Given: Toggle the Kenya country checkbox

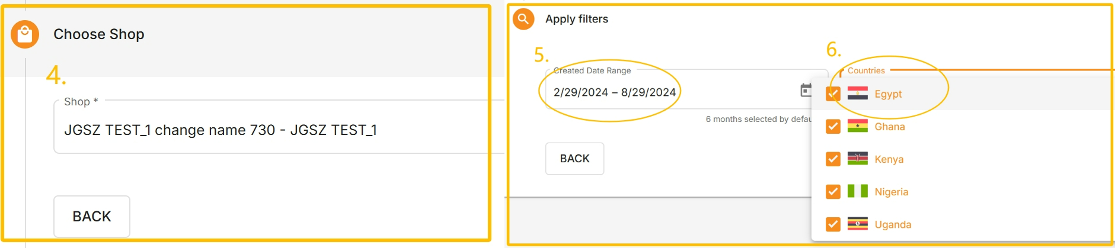Looking at the screenshot, I should tap(833, 159).
